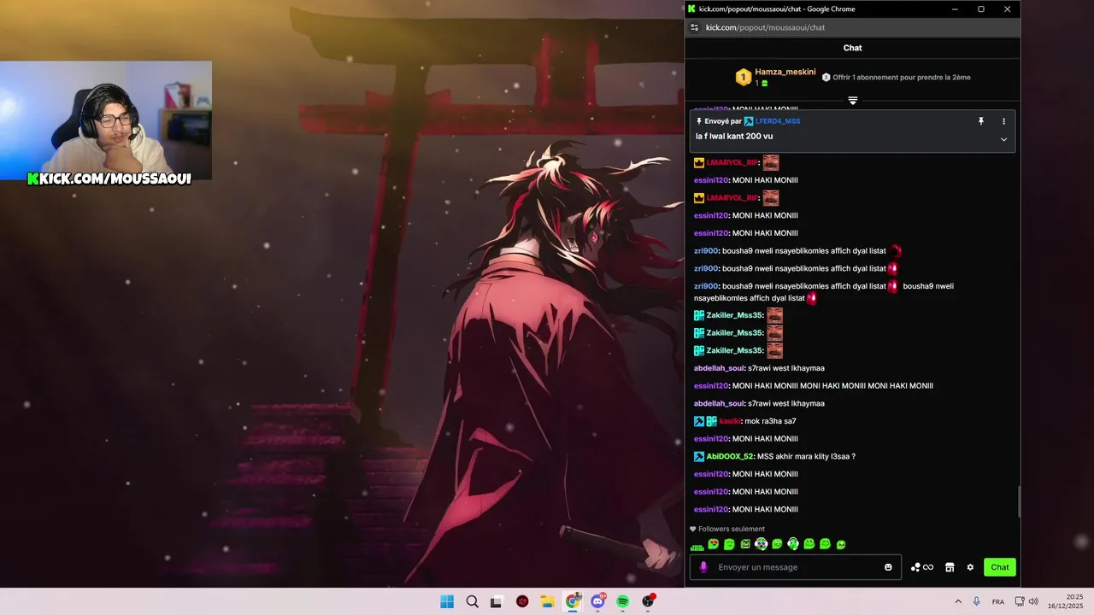Open Spotify from taskbar
The image size is (1094, 615).
click(623, 601)
